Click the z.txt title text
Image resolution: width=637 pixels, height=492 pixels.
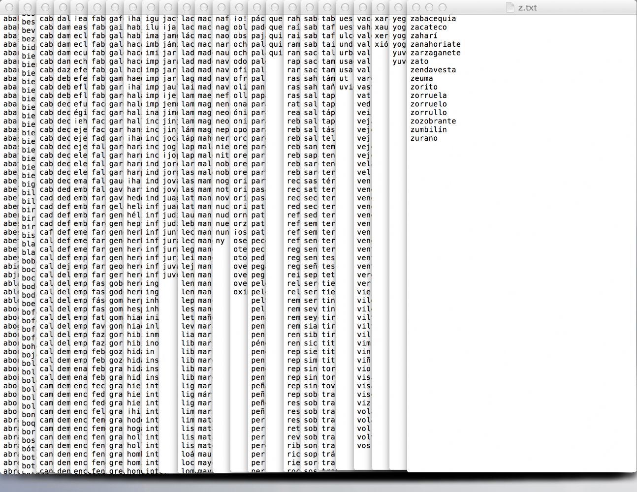(528, 7)
